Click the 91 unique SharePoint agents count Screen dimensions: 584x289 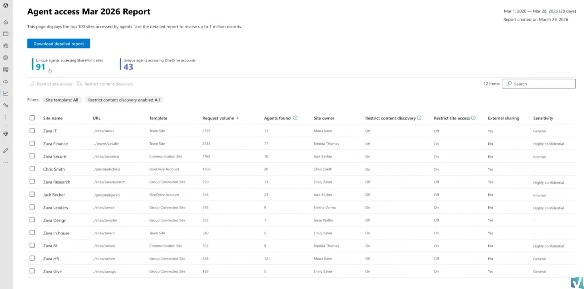pyautogui.click(x=40, y=67)
